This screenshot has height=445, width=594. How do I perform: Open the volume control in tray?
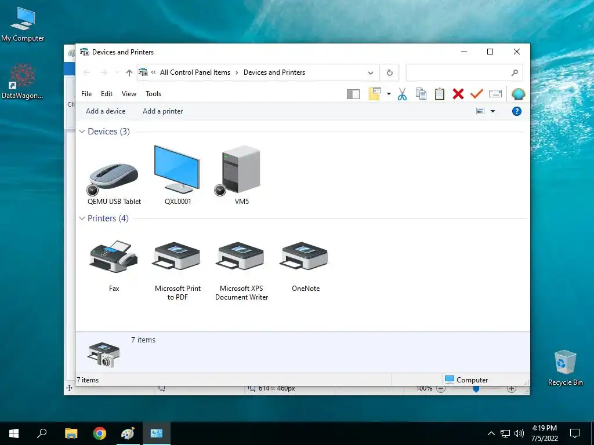pyautogui.click(x=519, y=433)
